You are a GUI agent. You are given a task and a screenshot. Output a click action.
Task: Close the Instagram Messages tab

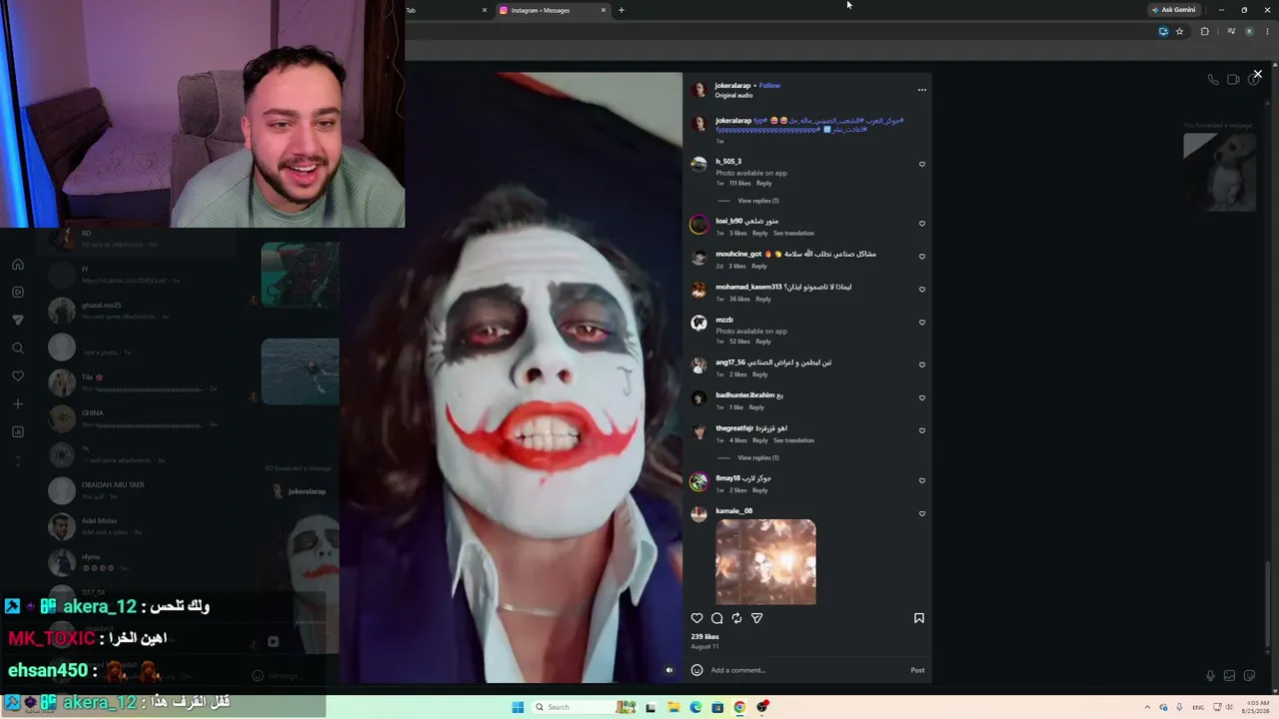604,10
